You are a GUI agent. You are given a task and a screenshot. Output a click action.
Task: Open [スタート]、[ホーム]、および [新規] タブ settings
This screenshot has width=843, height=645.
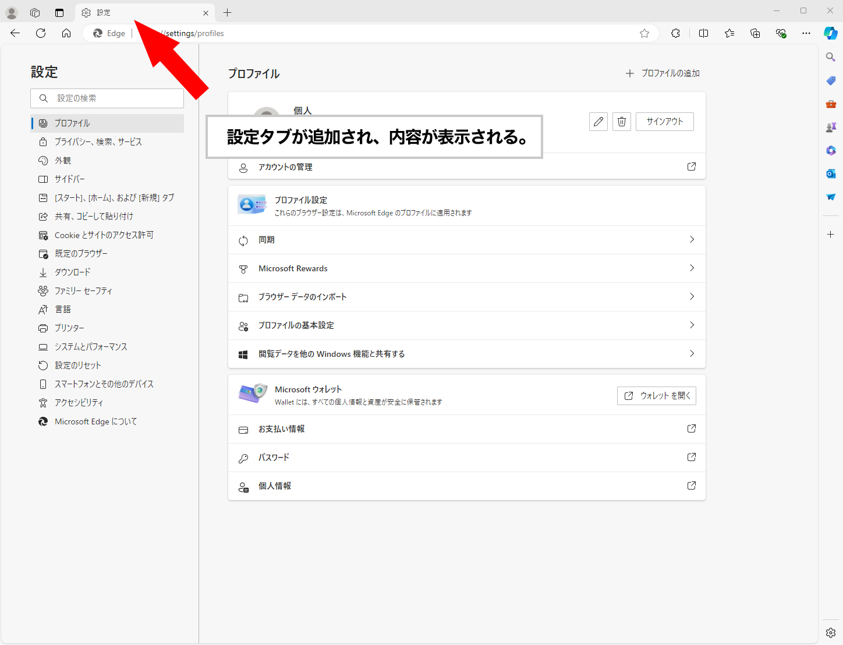(107, 198)
